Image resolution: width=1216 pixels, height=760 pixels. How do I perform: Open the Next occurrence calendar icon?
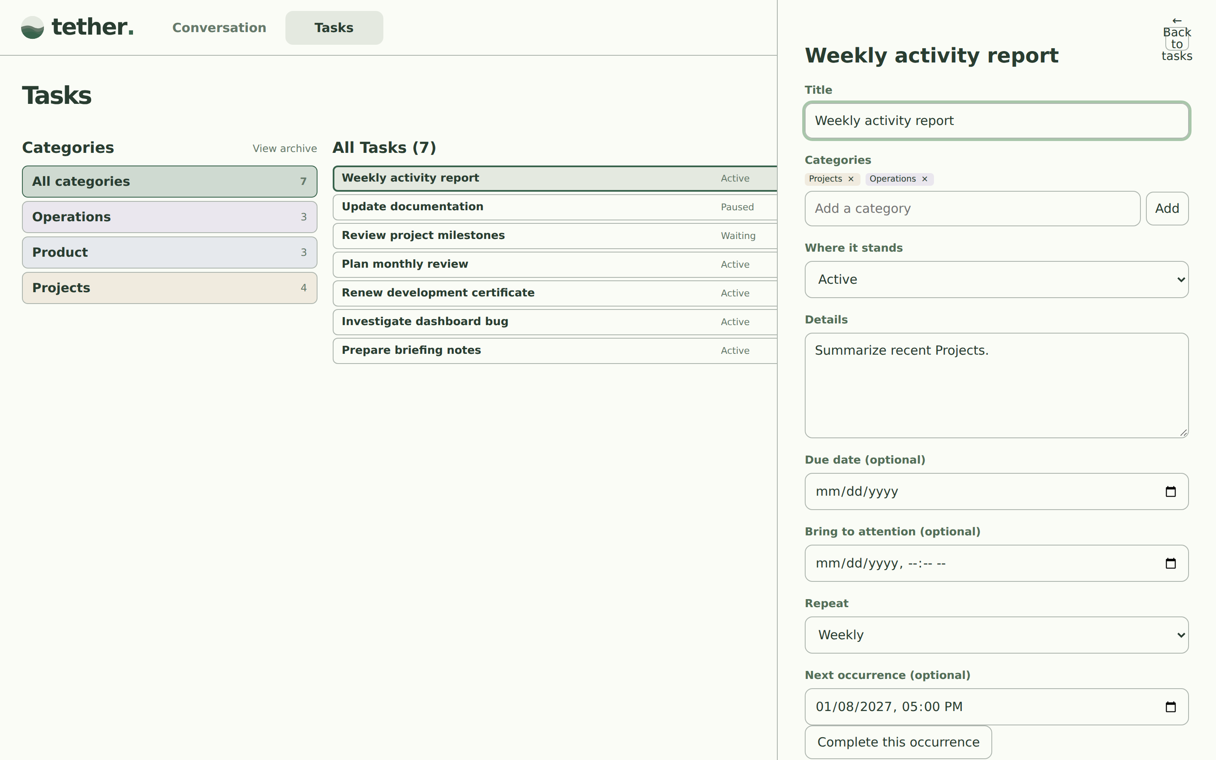point(1170,707)
